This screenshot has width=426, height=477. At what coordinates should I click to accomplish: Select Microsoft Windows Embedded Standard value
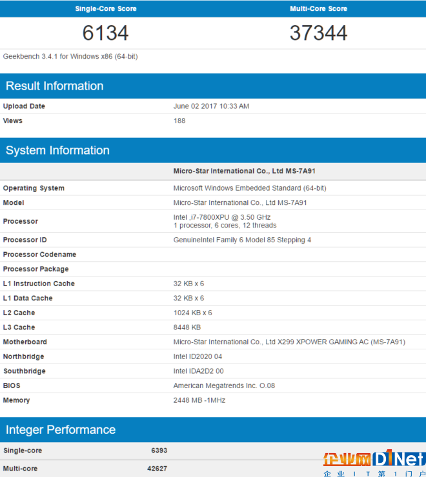(x=250, y=188)
